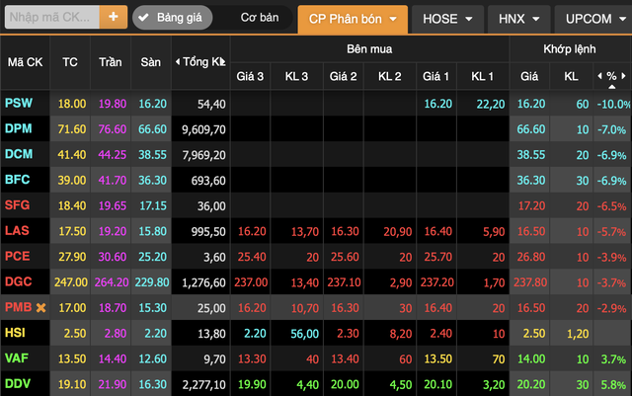
Task: Remove PMB using the orange X icon
Action: coord(41,307)
